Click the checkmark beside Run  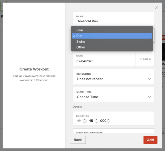[x=74, y=36]
